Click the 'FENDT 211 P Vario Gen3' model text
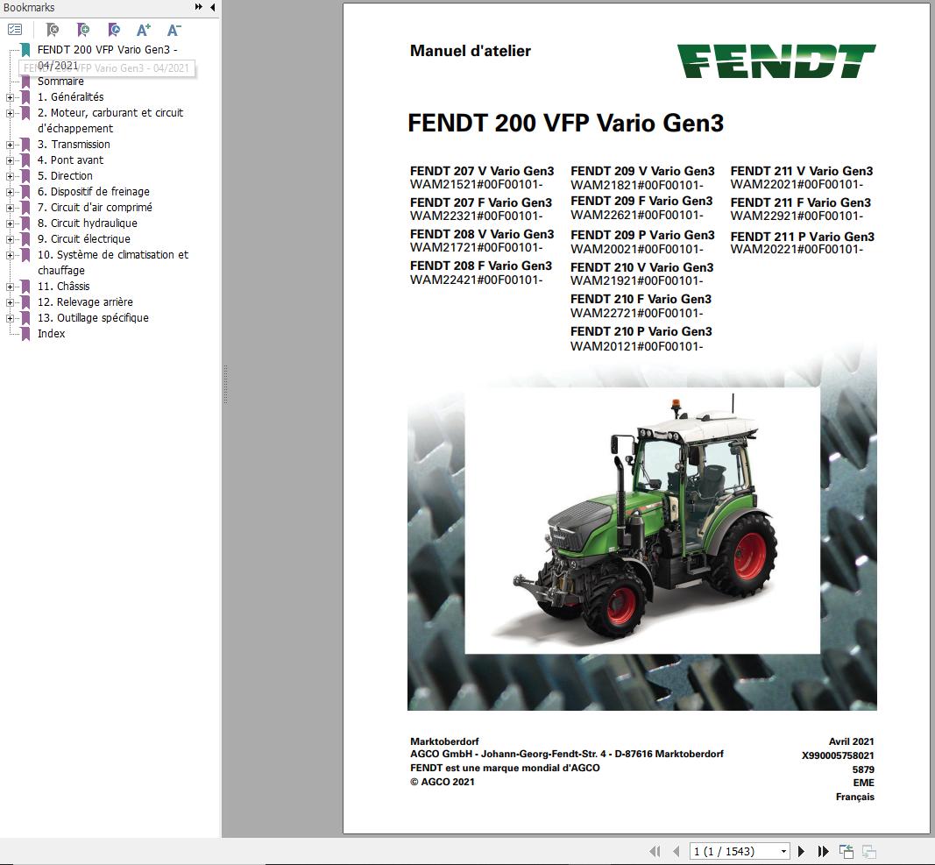 tap(802, 237)
